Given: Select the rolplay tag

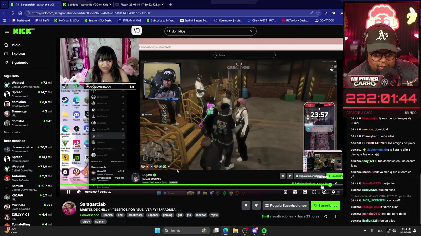Looking at the screenshot, I should tap(86, 222).
